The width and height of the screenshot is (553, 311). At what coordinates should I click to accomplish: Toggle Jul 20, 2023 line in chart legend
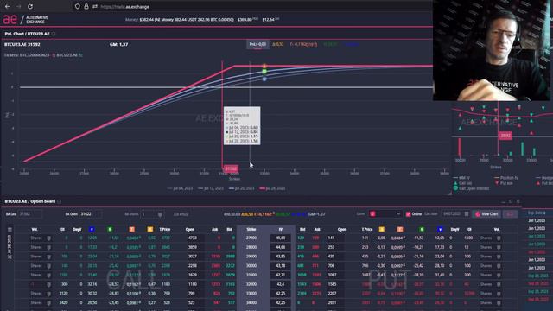242,188
